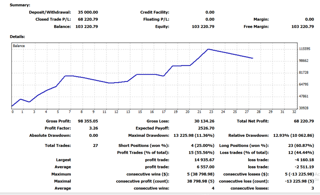Viewport: 320px width, 195px height.
Task: Click the Total Trades count 27
Action: 95,145
